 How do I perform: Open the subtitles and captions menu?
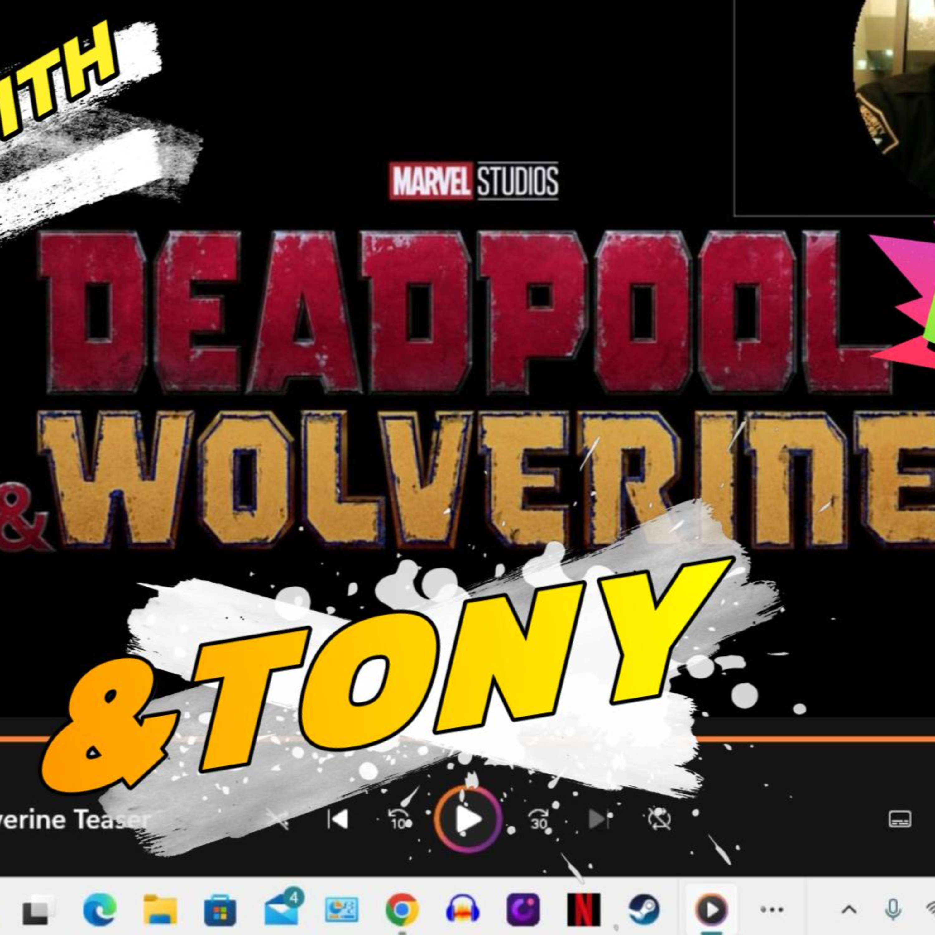click(x=900, y=819)
